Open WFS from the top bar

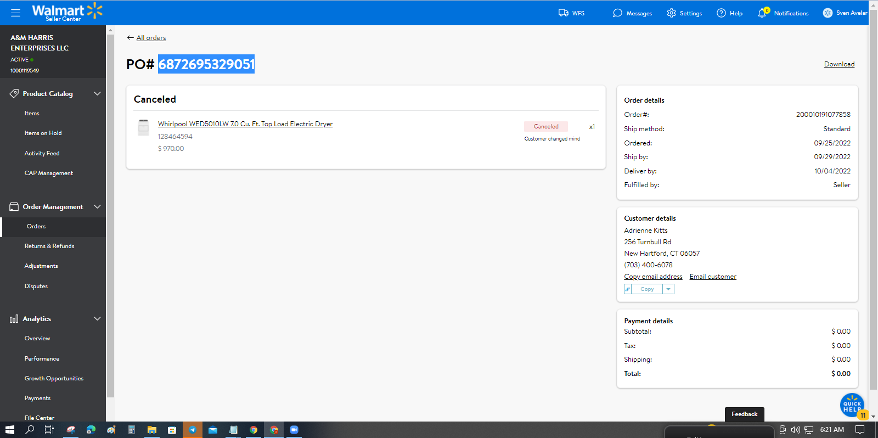[571, 13]
